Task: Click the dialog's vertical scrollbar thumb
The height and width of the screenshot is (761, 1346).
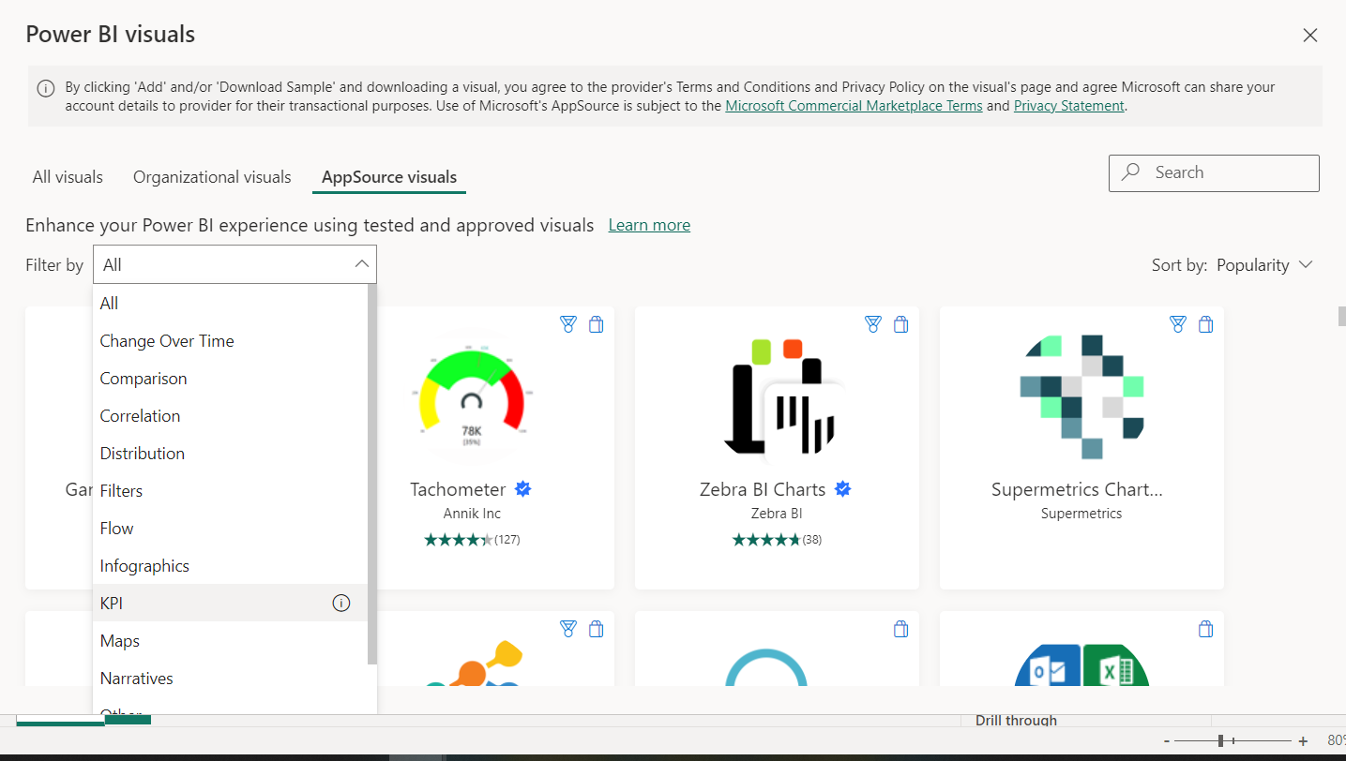Action: click(1341, 316)
